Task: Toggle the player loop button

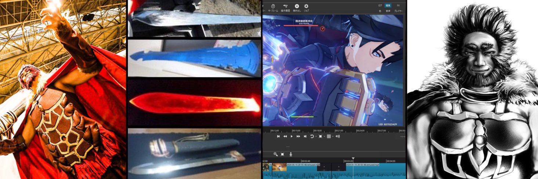Action: [x=312, y=136]
